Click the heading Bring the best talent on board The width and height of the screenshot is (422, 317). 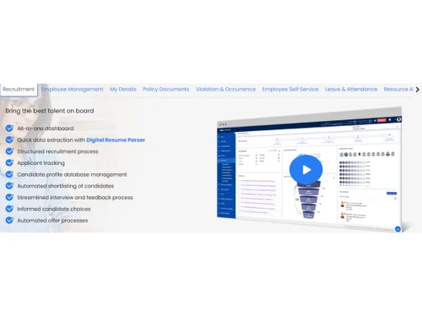coord(50,111)
